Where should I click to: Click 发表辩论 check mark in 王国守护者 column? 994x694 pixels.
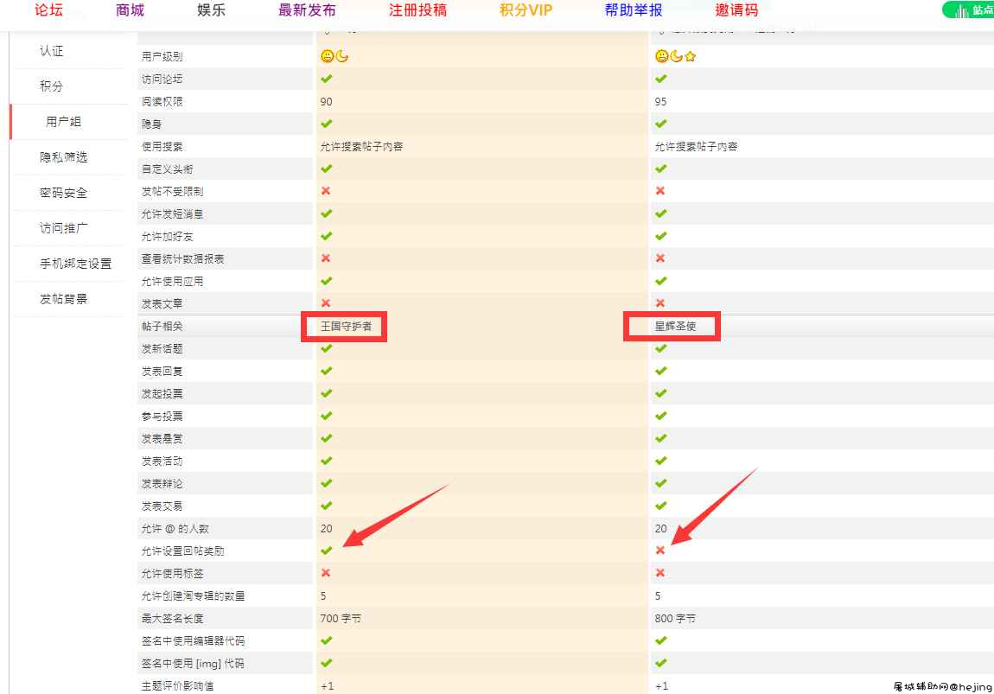click(x=327, y=484)
